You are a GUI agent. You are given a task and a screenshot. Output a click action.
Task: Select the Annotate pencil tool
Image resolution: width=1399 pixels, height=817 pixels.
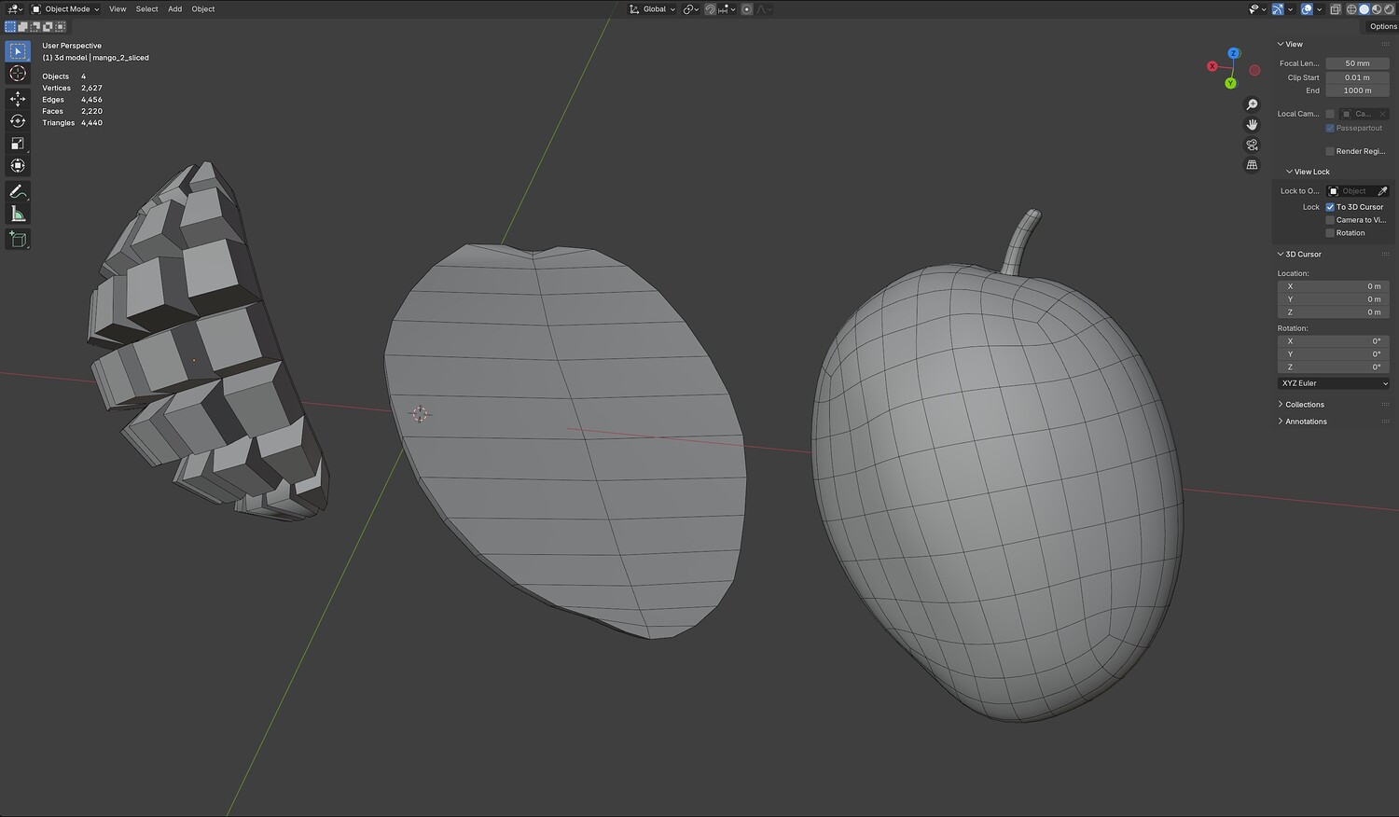tap(18, 192)
